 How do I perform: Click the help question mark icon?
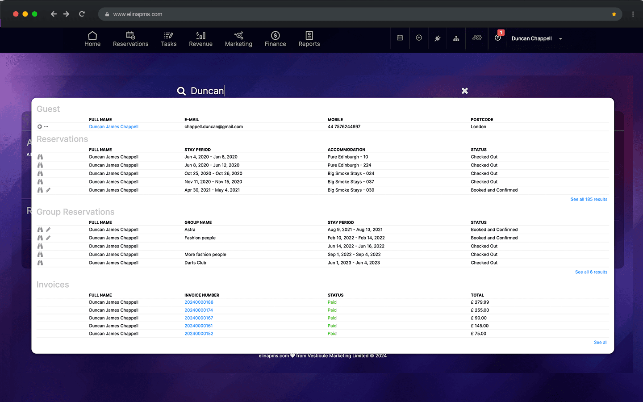tap(497, 38)
